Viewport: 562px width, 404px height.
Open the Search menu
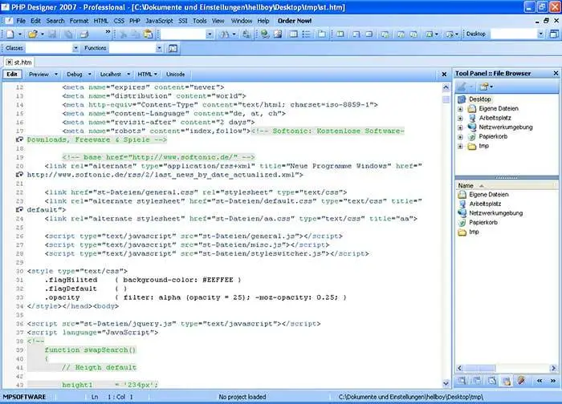click(x=55, y=21)
